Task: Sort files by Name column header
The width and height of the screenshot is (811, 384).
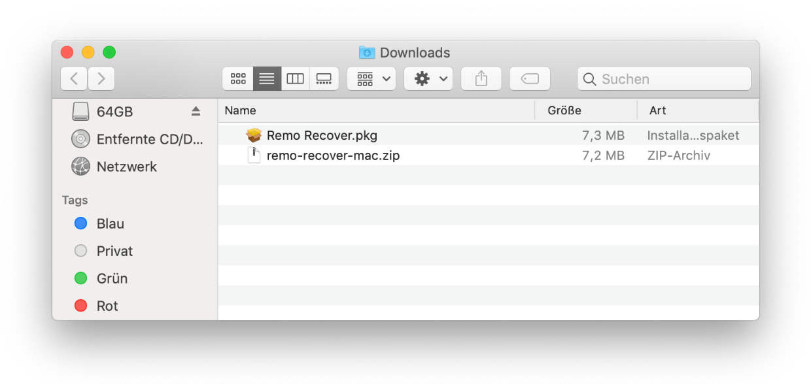Action: [x=376, y=110]
